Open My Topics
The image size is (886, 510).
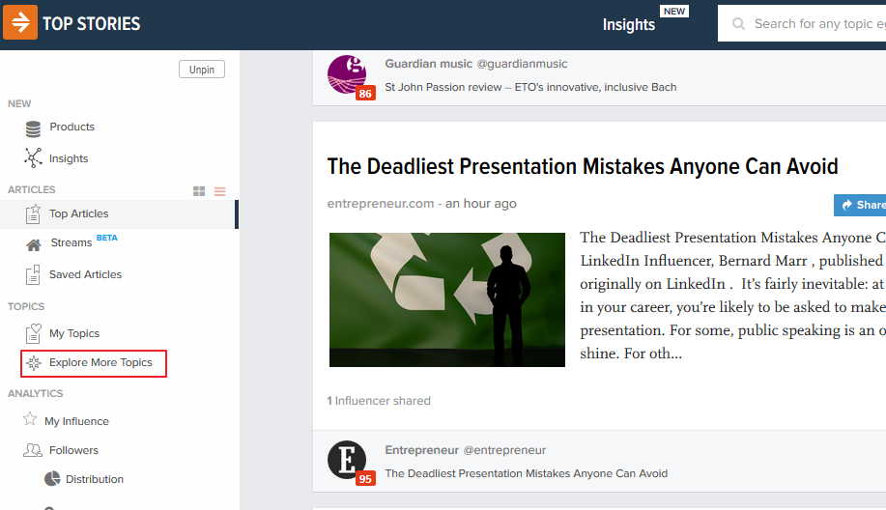coord(74,333)
